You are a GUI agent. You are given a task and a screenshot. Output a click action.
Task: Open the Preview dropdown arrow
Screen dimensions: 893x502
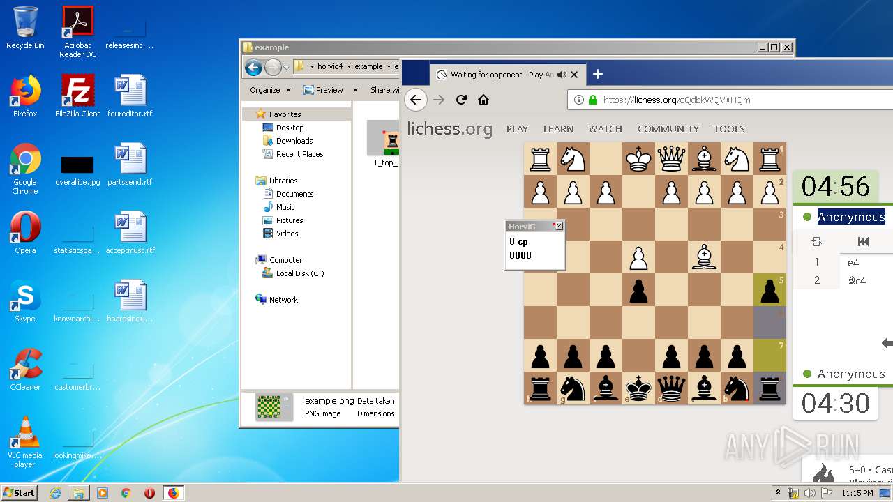355,90
